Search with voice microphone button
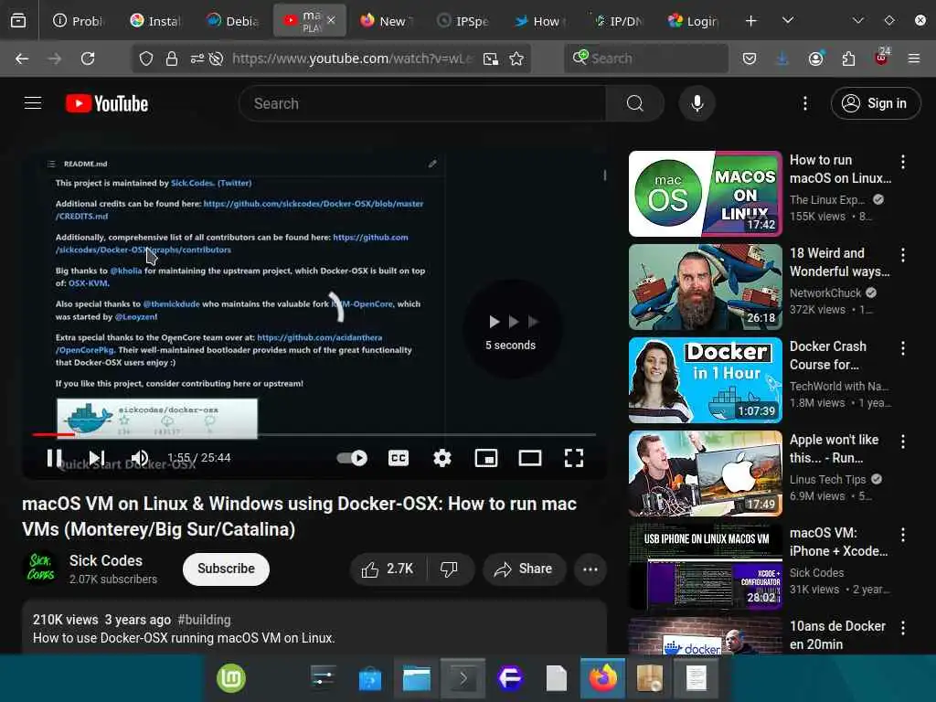 pyautogui.click(x=697, y=103)
